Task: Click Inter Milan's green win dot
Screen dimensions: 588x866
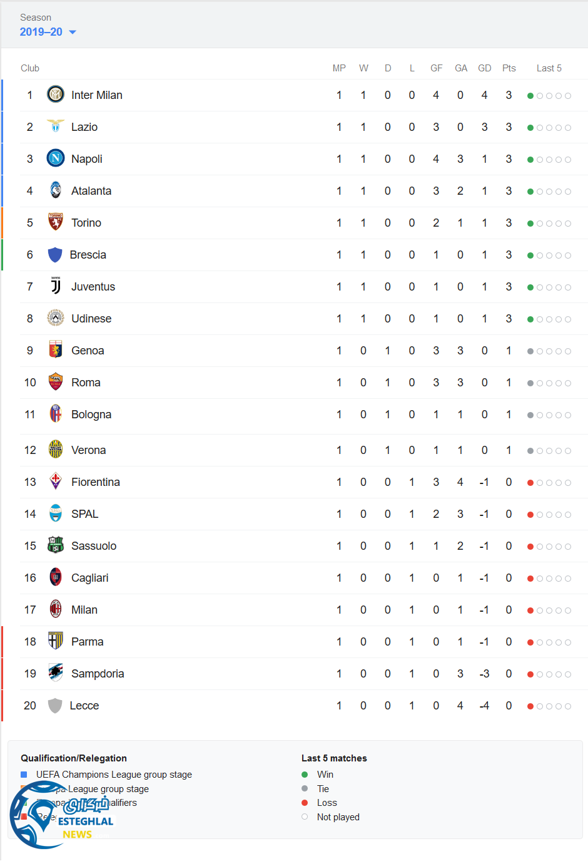Action: click(530, 96)
